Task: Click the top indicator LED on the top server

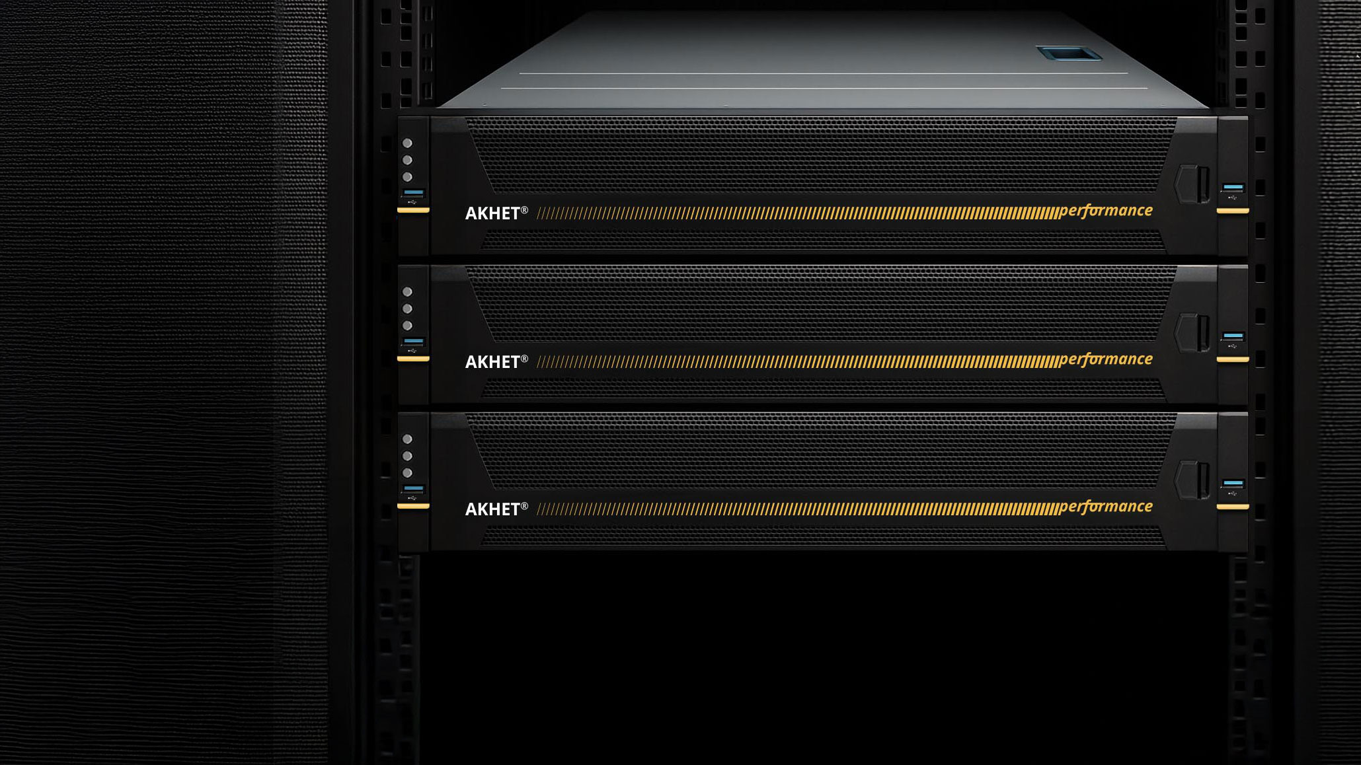Action: [x=407, y=143]
